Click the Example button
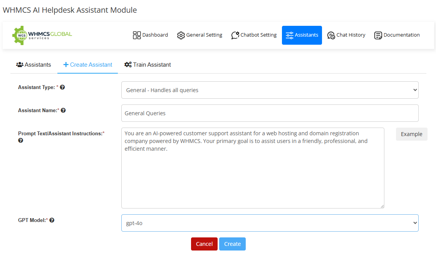 coord(411,134)
